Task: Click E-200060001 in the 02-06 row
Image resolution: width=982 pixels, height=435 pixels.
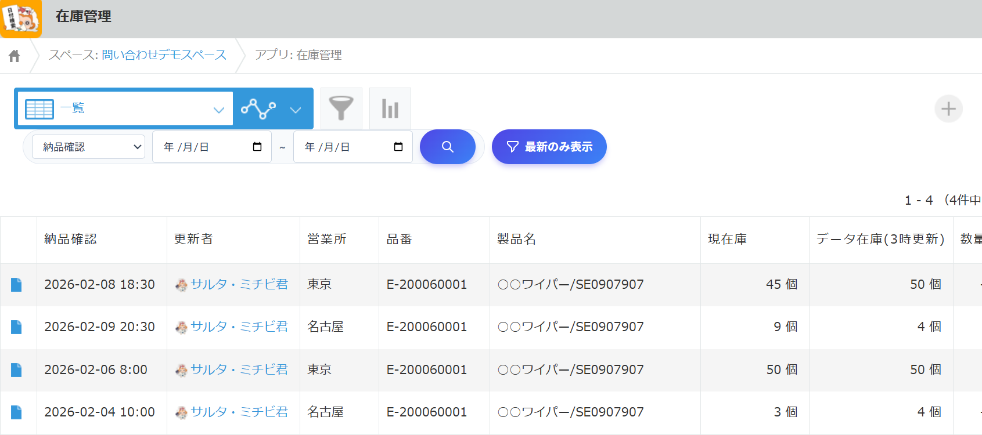Action: pyautogui.click(x=427, y=369)
